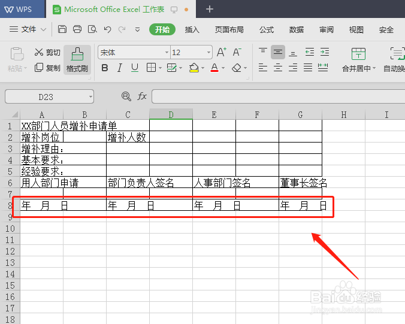Click the WPS home tab
This screenshot has height=324, width=405.
[x=22, y=9]
